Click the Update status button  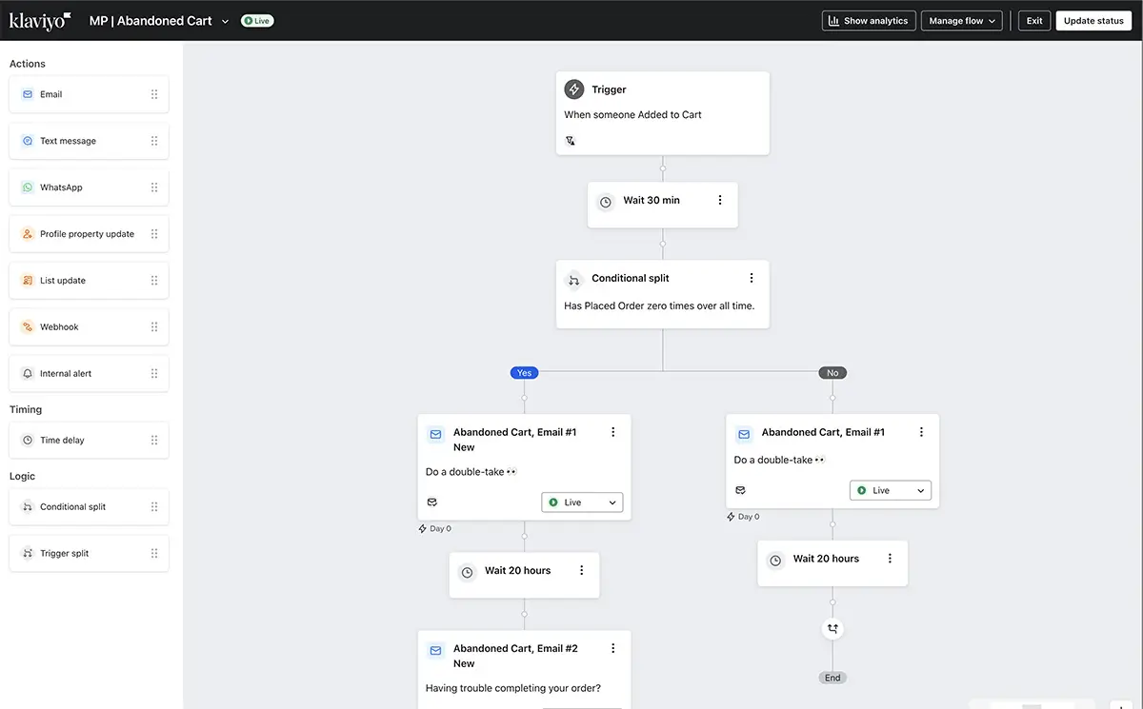click(x=1093, y=20)
